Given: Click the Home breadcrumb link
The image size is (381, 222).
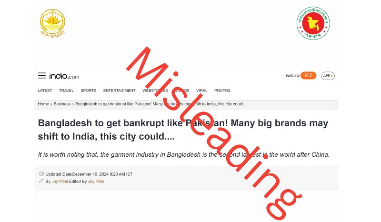Looking at the screenshot, I should click(43, 104).
